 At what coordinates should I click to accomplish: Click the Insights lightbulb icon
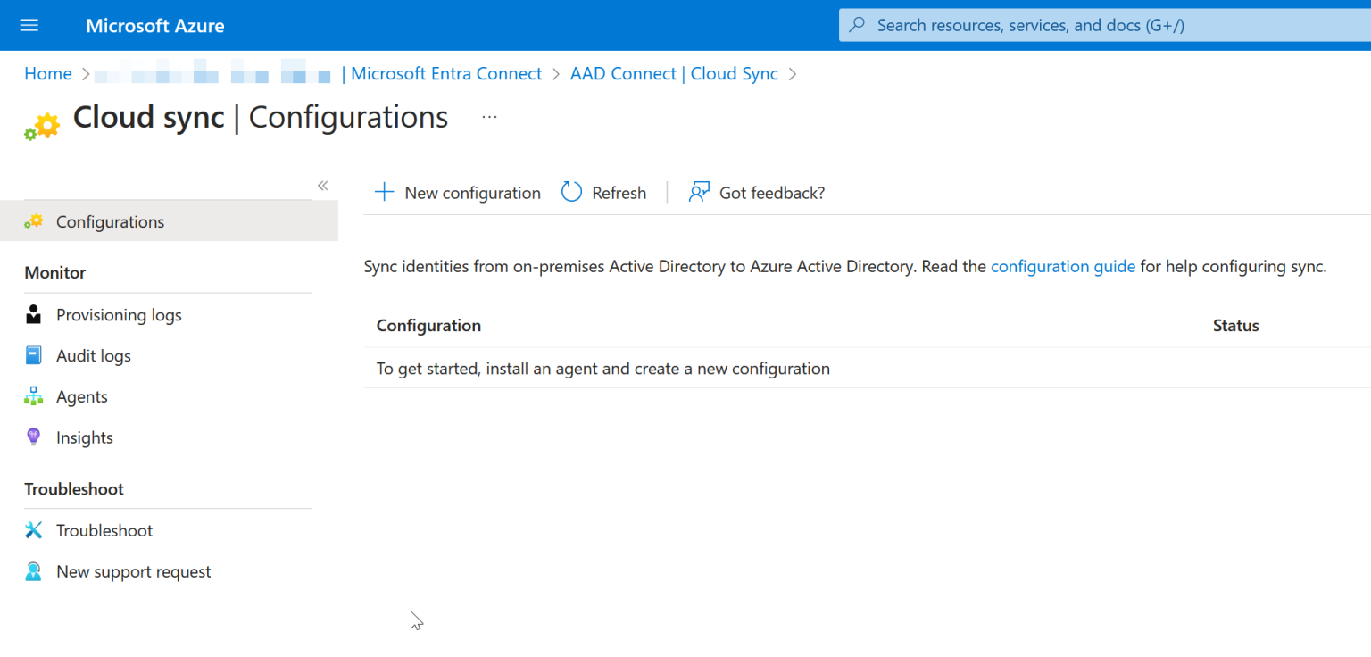coord(34,437)
